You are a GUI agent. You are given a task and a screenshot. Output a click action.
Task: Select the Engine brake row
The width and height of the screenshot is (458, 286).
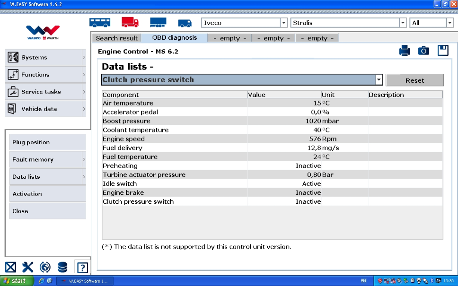tap(272, 192)
